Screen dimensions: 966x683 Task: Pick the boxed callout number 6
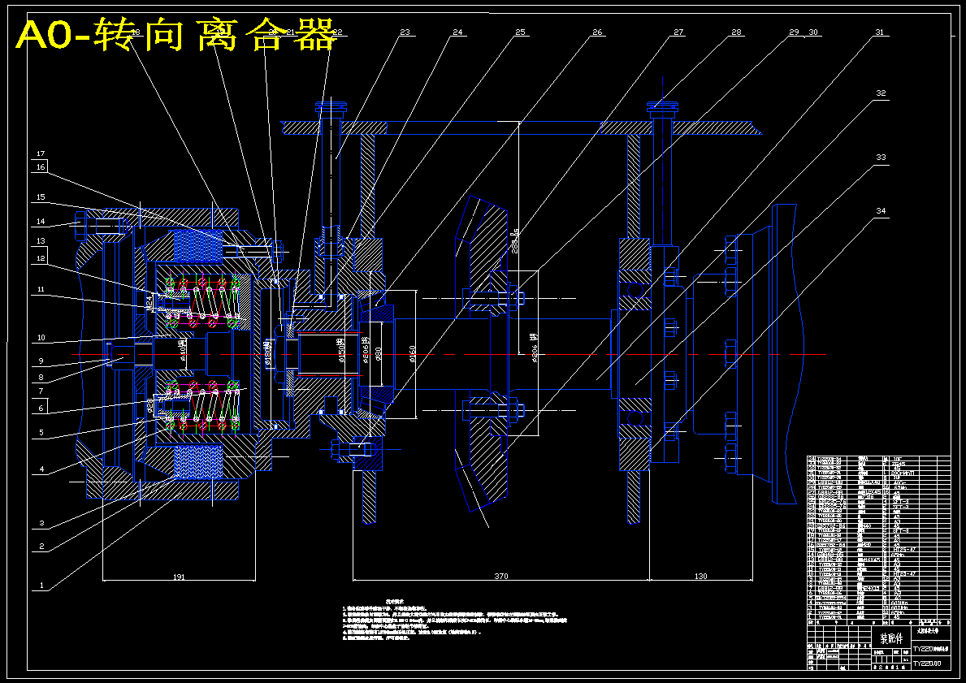[x=41, y=409]
